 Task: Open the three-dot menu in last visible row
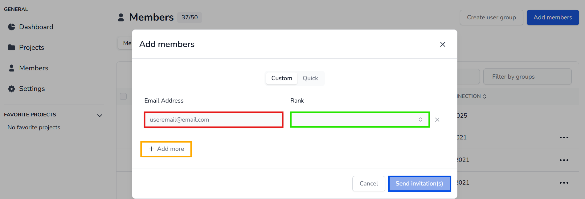click(564, 183)
